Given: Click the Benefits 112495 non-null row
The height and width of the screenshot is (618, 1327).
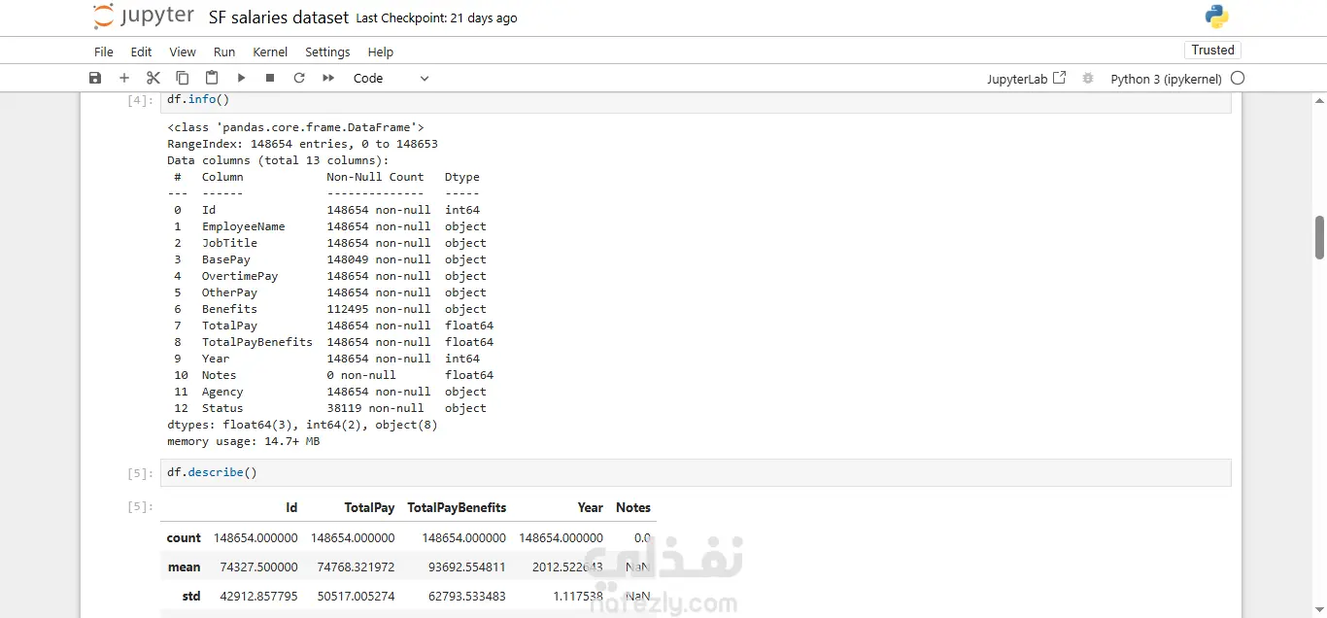Looking at the screenshot, I should (x=330, y=309).
